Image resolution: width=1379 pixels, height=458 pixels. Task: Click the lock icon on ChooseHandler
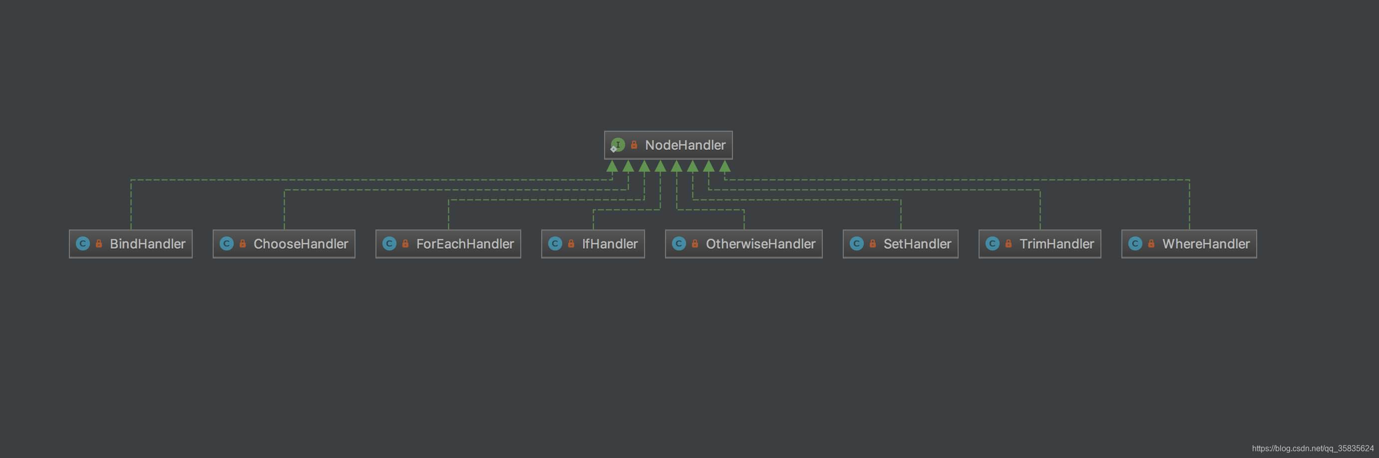tap(243, 244)
